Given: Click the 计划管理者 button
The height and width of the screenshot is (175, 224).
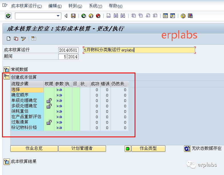Looking at the screenshot, I should pyautogui.click(x=82, y=148).
